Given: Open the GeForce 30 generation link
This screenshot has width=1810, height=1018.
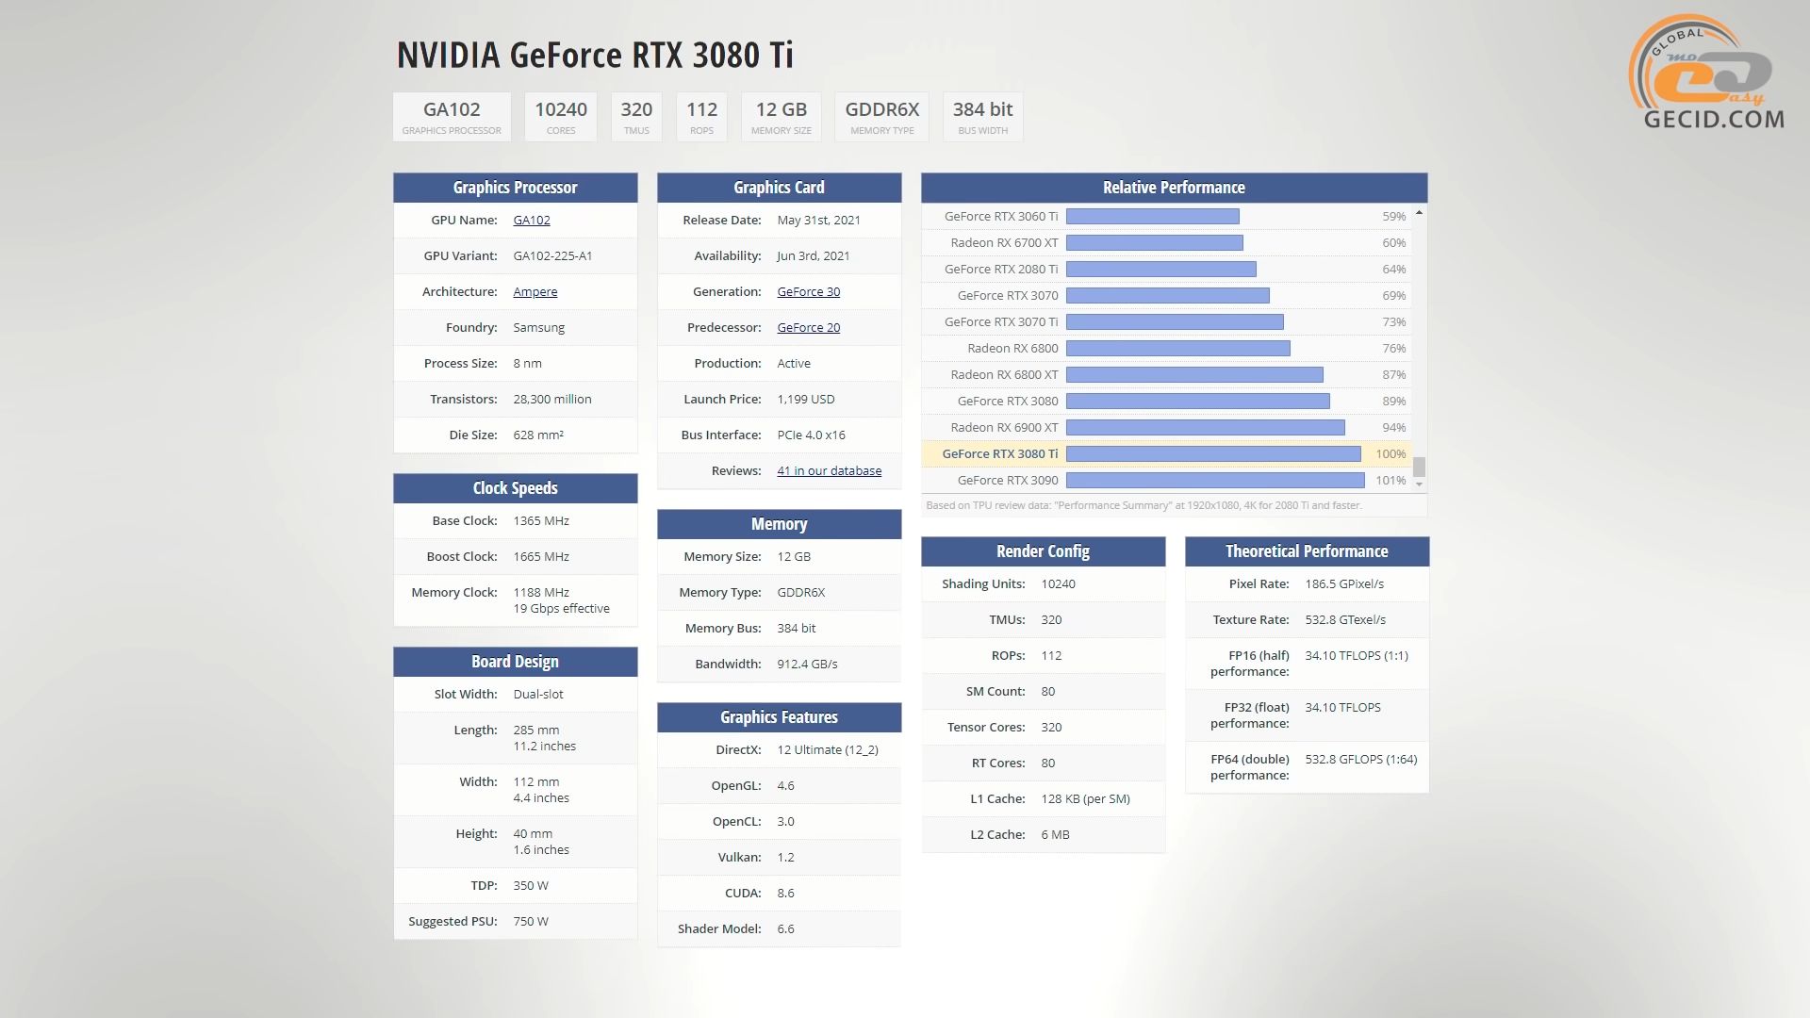Looking at the screenshot, I should pos(808,291).
